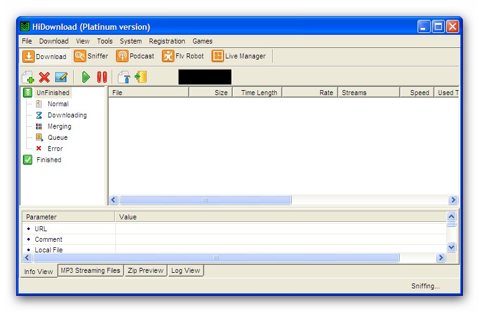The image size is (479, 312).
Task: Click the file list horizontal scrollbar thumb
Action: [205, 200]
